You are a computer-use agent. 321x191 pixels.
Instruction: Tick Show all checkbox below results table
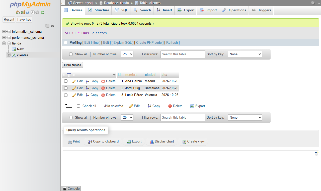(x=71, y=118)
